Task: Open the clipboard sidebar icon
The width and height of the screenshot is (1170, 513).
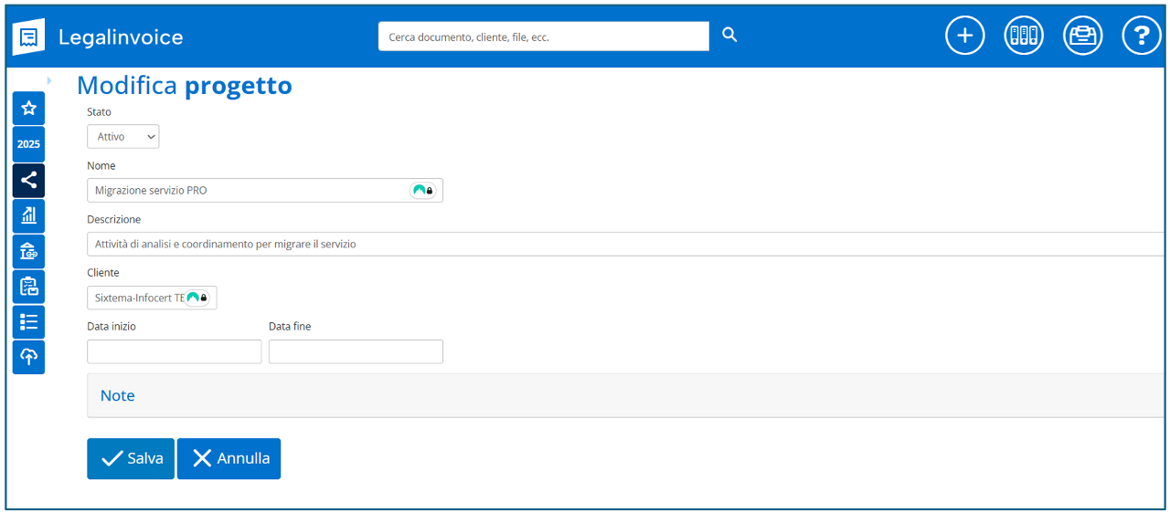Action: pyautogui.click(x=28, y=287)
